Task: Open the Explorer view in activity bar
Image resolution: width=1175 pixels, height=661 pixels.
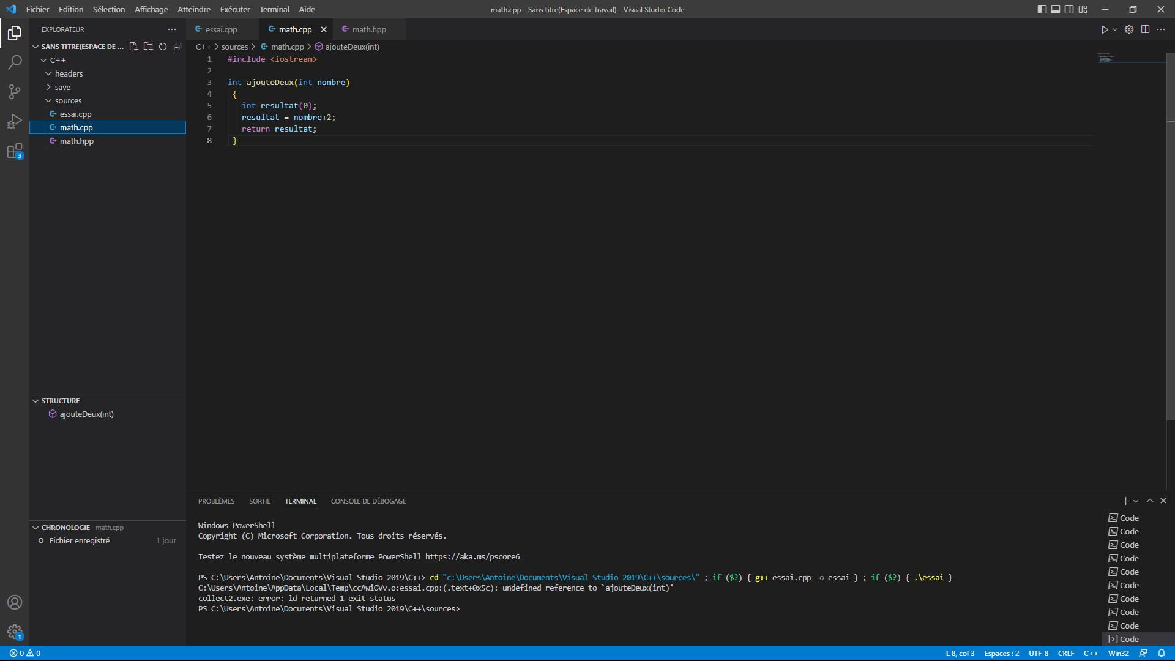Action: tap(15, 32)
